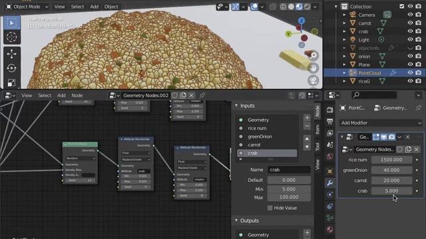Switch to Tool sidebar tab
Viewport: 426px width, 239px height.
(318, 147)
